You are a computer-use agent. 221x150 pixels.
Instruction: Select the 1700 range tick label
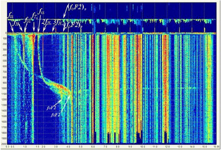pos(4,127)
